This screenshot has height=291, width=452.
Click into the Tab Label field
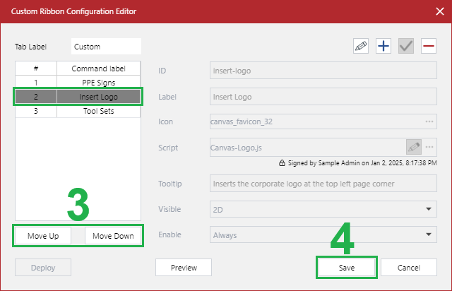click(x=106, y=47)
